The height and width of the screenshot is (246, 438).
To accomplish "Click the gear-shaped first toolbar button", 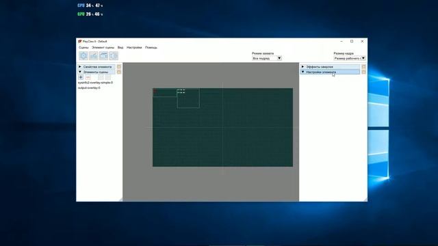I will pos(83,56).
